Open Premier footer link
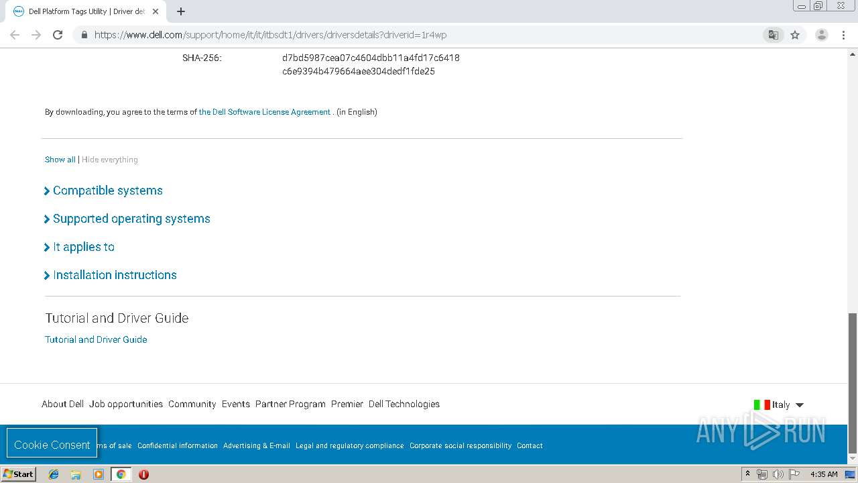Viewport: 858px width, 483px height. coord(347,404)
